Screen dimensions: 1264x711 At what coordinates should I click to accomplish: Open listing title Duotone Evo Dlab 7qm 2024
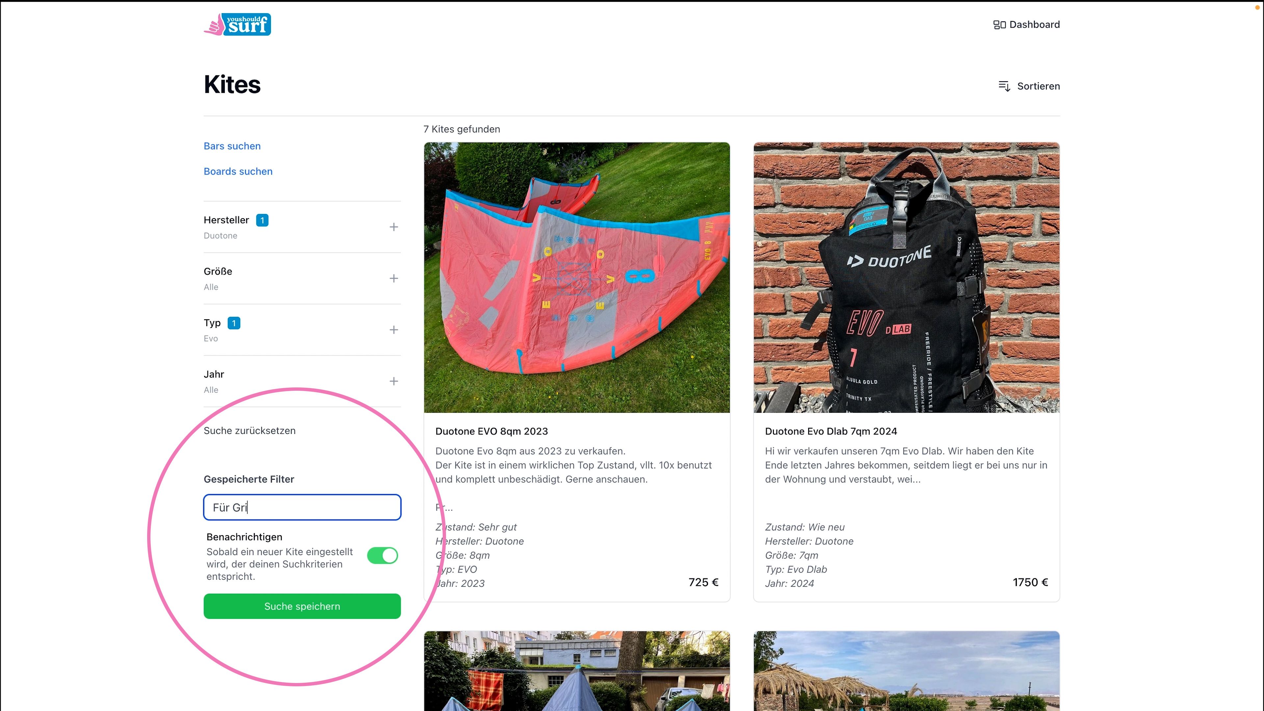coord(831,431)
